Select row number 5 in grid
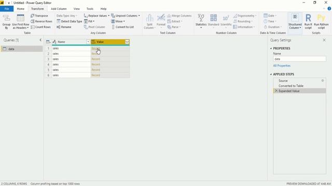Image resolution: width=332 pixels, height=186 pixels. [48, 70]
